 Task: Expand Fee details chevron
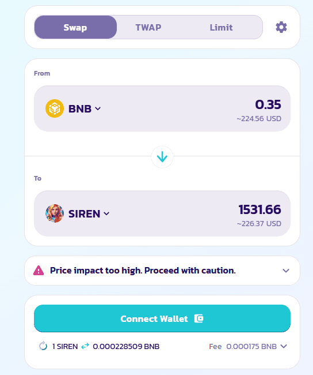coord(284,346)
